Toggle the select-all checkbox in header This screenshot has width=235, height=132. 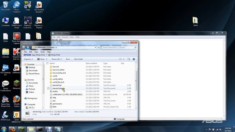coord(47,63)
